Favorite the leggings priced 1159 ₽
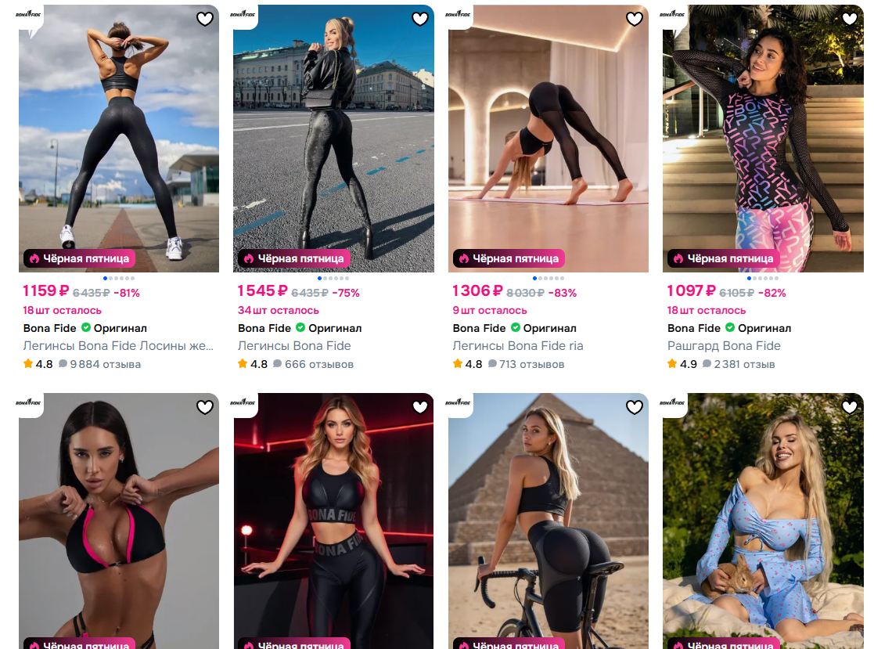The image size is (874, 649). (x=204, y=19)
